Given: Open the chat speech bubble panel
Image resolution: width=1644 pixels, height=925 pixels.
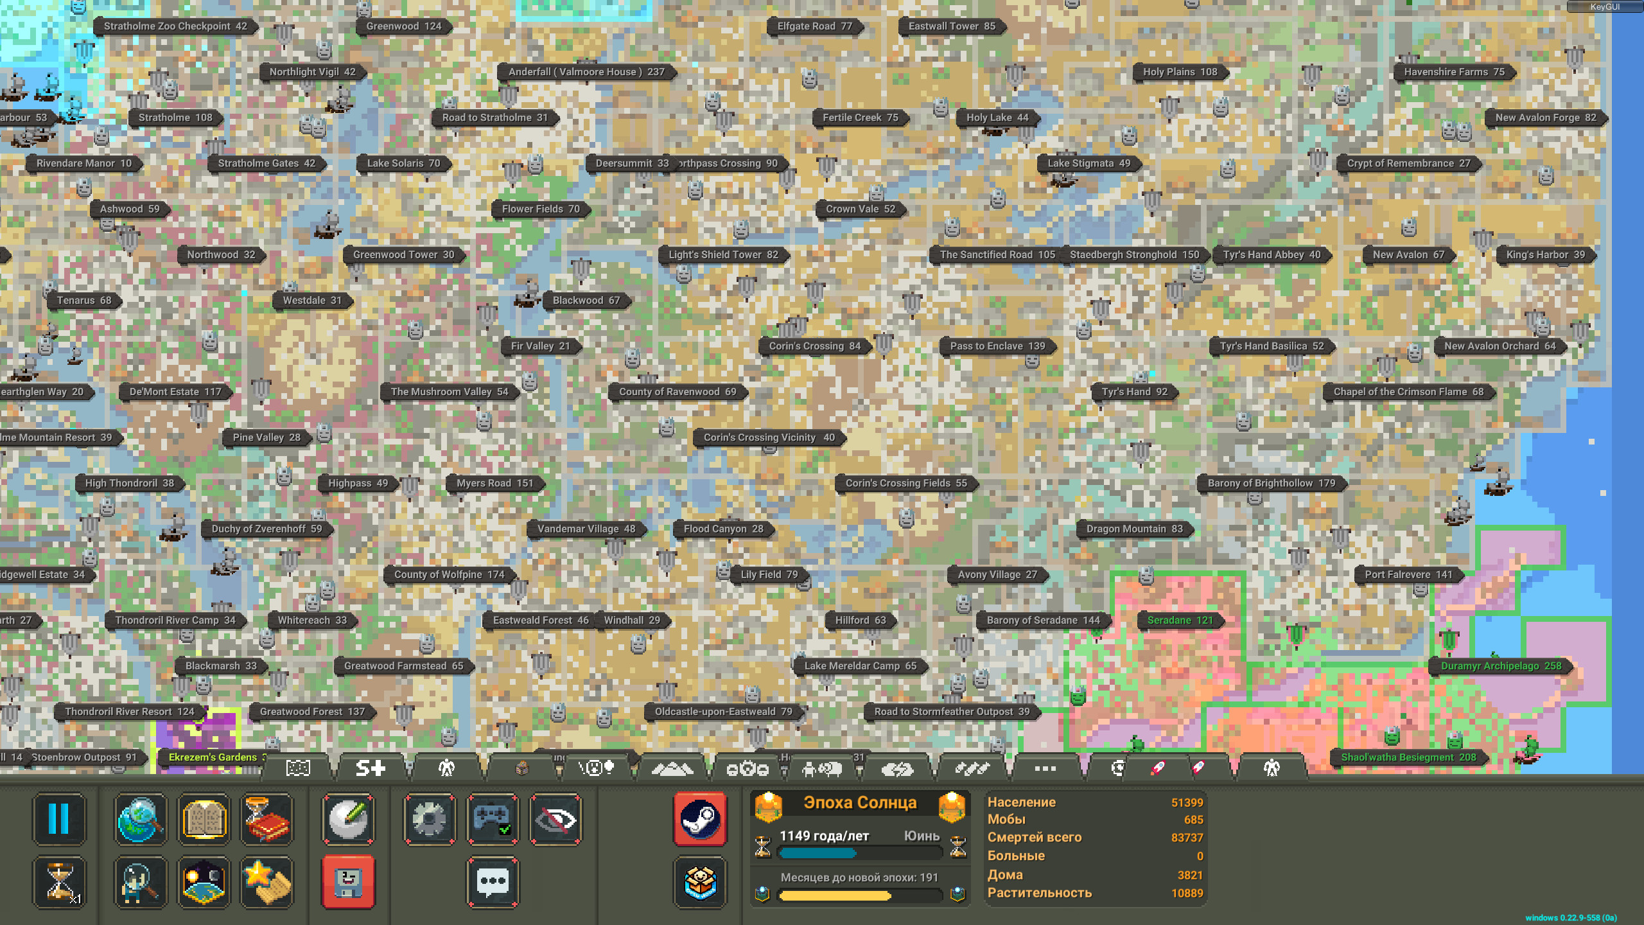Looking at the screenshot, I should click(493, 882).
